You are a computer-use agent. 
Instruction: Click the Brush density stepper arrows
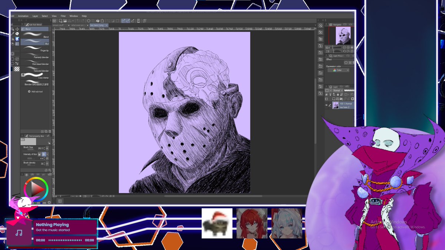click(44, 164)
